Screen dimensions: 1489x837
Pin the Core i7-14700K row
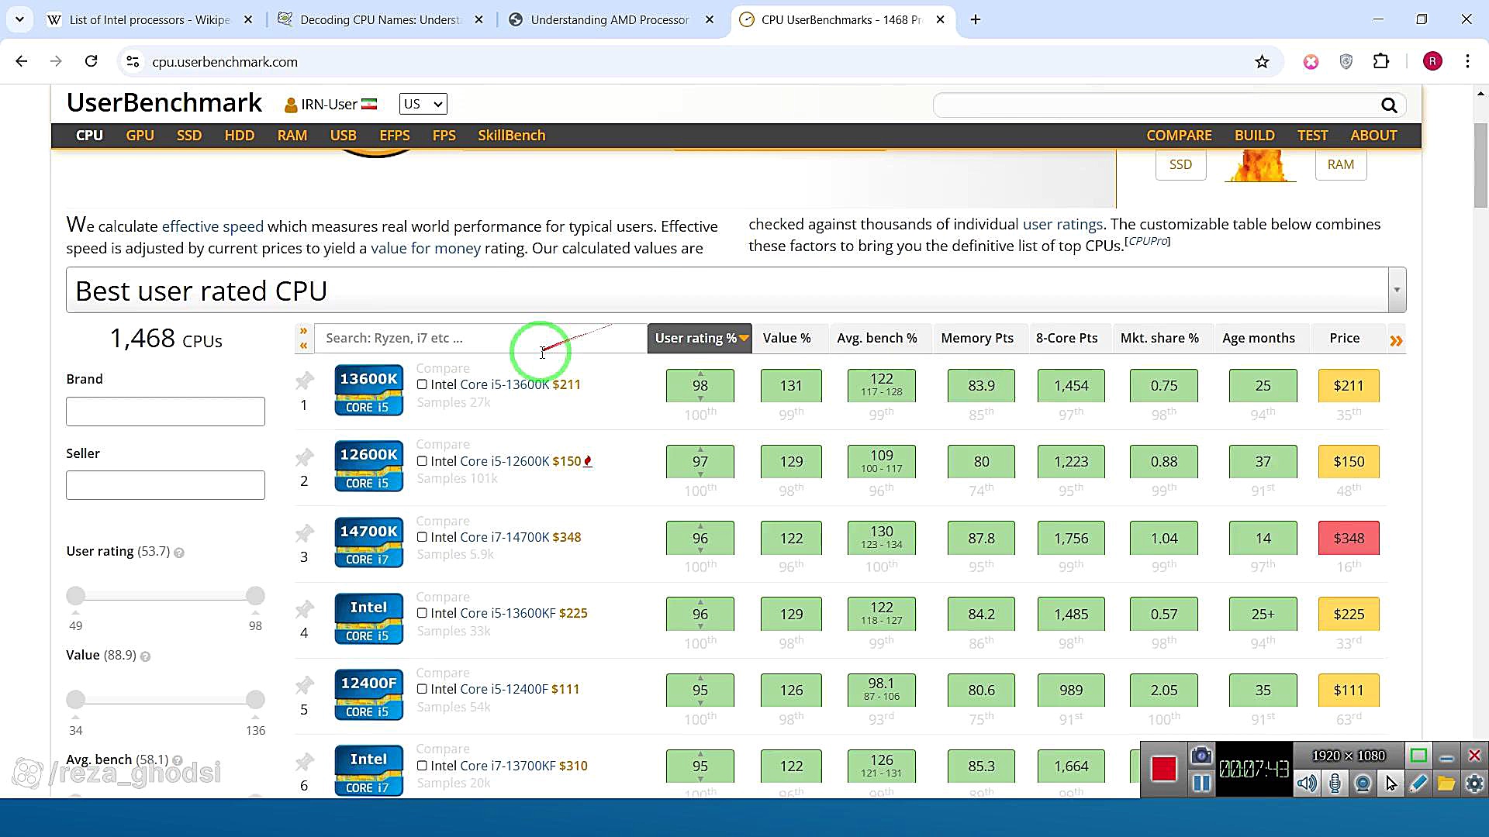304,533
